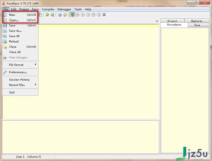Image resolution: width=212 pixels, height=161 pixels.
Task: Click inside the code editor area
Action: tap(99, 72)
